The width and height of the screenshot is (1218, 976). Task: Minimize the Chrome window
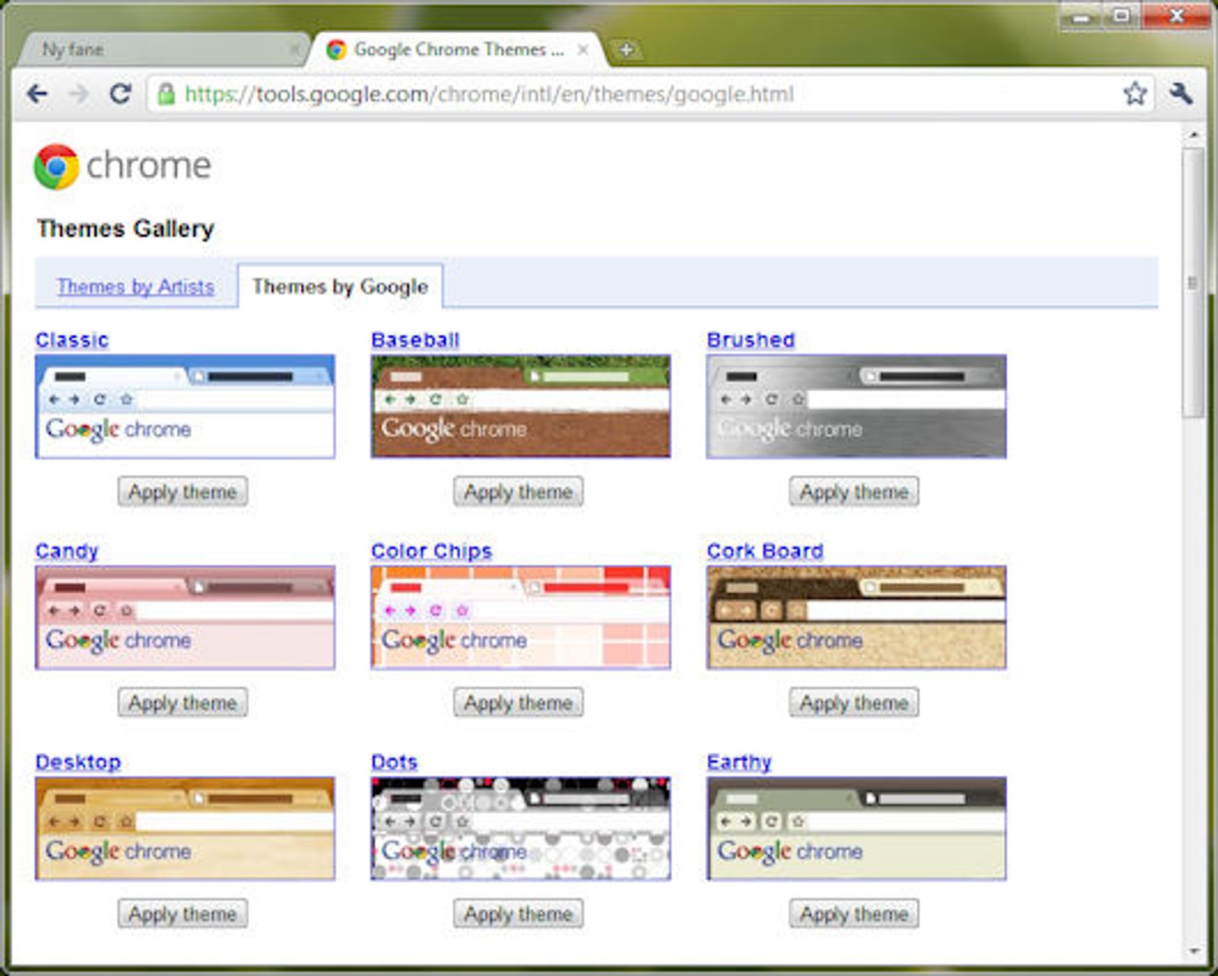(1082, 16)
